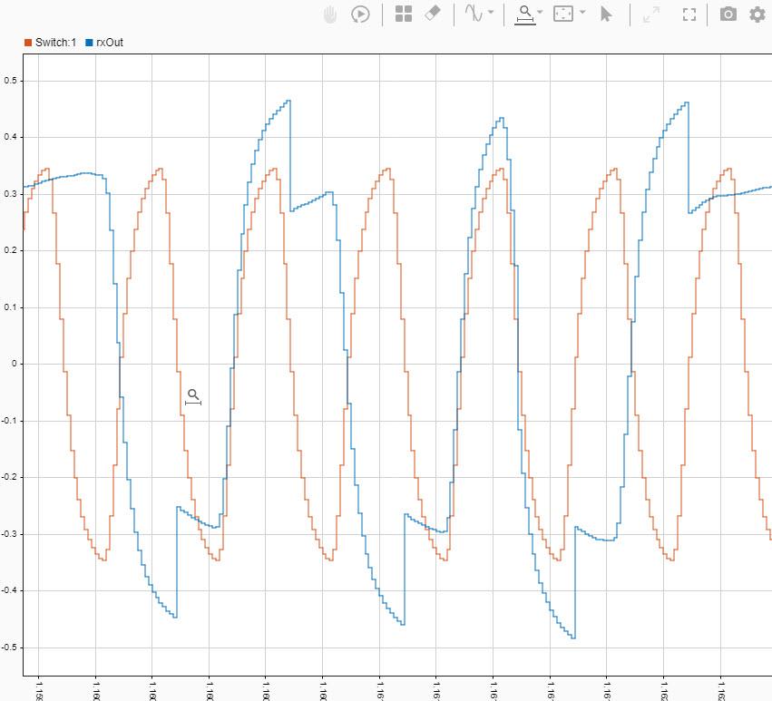Click the orange Switch:1 color swatch

[27, 42]
